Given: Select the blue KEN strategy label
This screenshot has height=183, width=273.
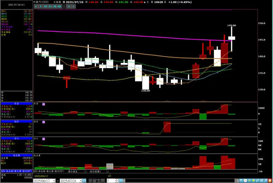Looking at the screenshot, I should [x=17, y=171].
